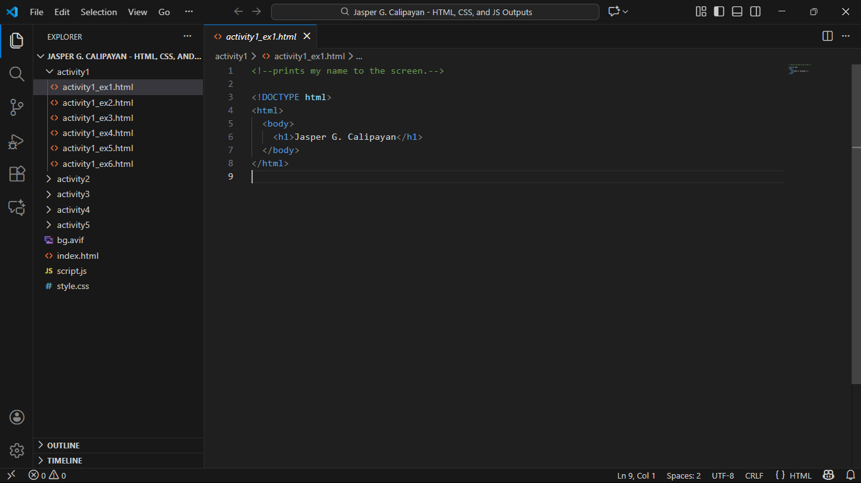Open the Extensions view

[17, 174]
